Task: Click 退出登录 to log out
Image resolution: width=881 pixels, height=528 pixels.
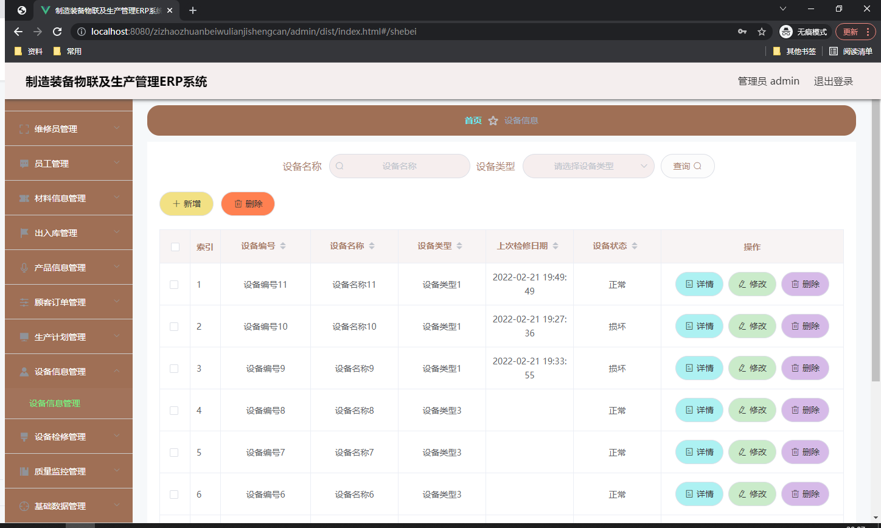Action: [x=834, y=81]
